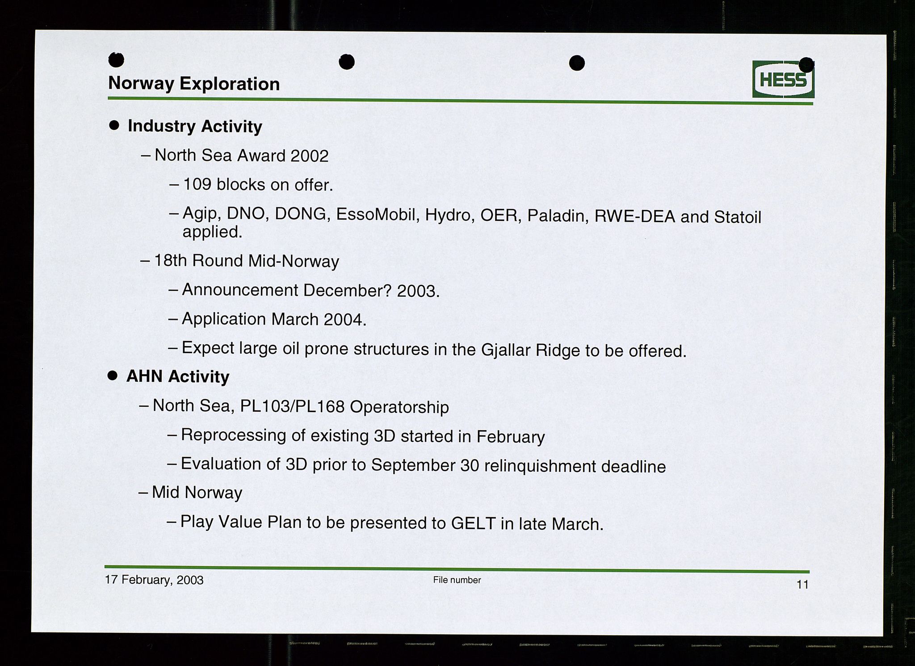This screenshot has width=915, height=666.
Task: Click 'Evaluation of 3D prior to September 30' line
Action: click(x=423, y=465)
